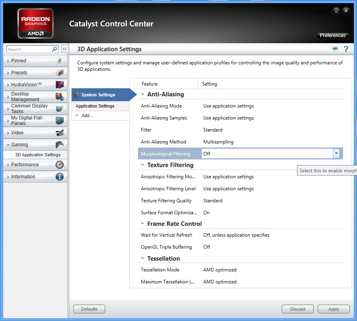Select Anti-Aliasing Mode setting value
The width and height of the screenshot is (357, 321).
(x=229, y=106)
